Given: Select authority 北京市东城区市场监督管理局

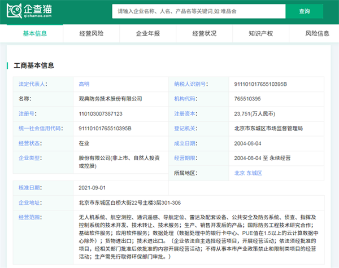Looking at the screenshot, I should (x=268, y=128).
